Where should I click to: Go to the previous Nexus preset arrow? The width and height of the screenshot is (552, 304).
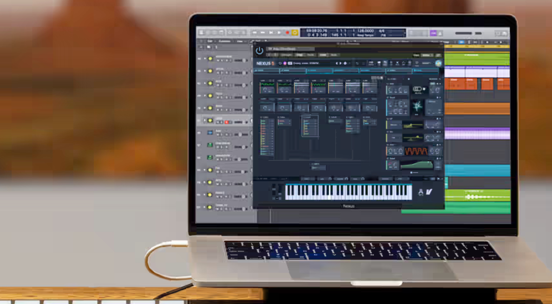(x=336, y=63)
